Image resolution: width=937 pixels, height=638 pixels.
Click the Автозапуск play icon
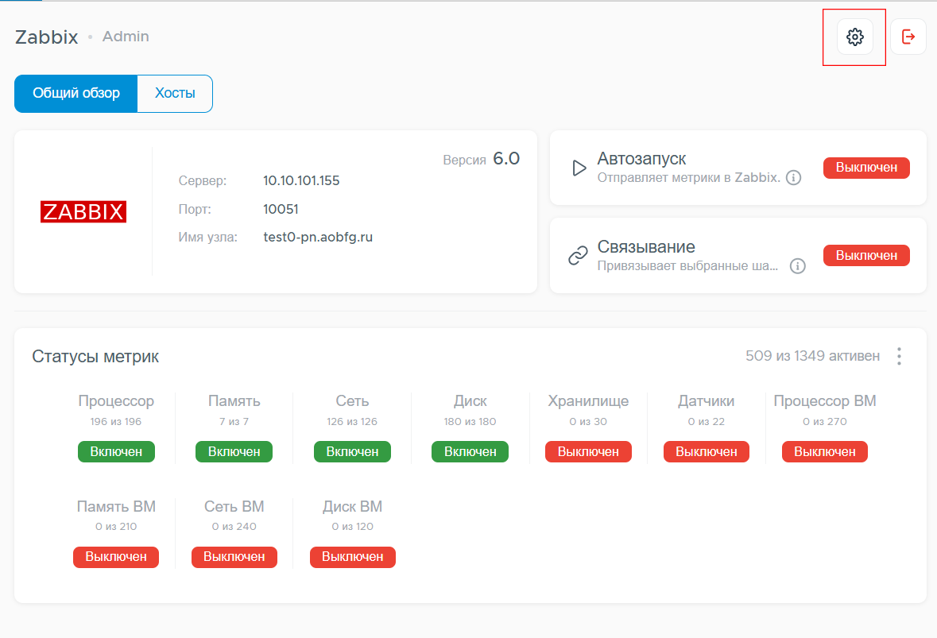pyautogui.click(x=579, y=168)
